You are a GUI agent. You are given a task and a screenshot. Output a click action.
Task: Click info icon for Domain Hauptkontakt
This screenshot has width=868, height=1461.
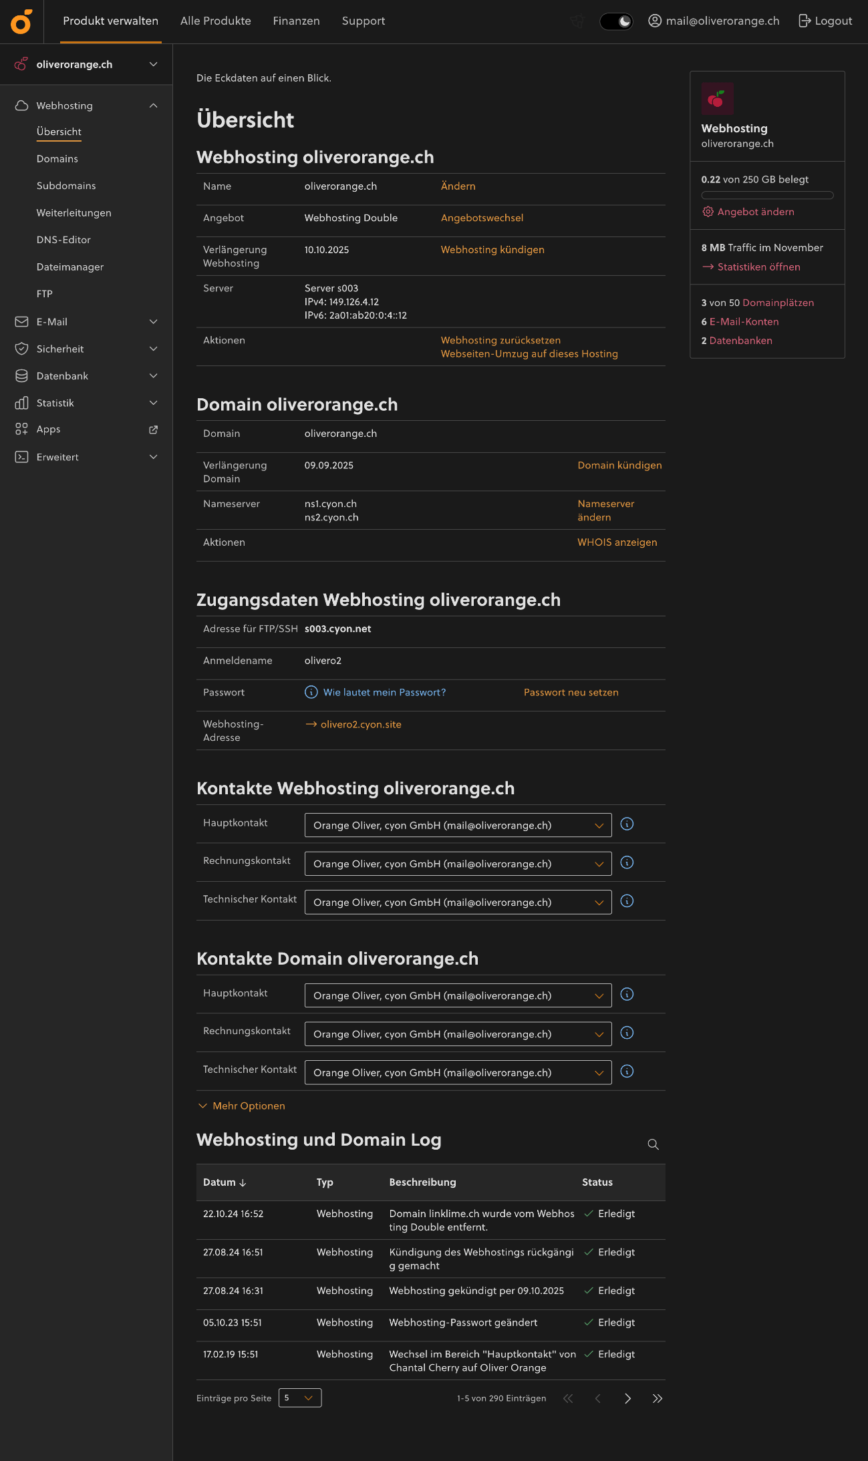click(x=627, y=995)
